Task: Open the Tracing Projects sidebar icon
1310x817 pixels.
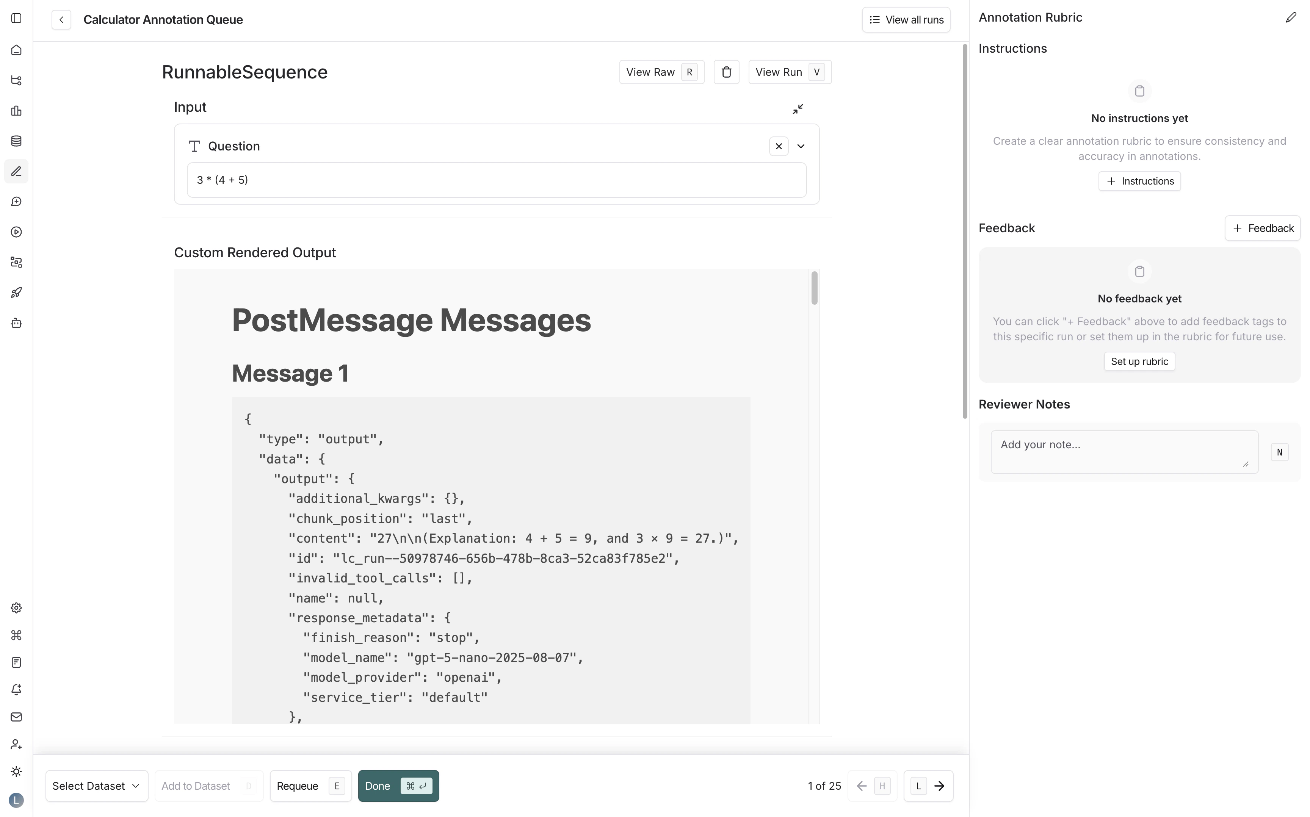Action: pos(16,80)
